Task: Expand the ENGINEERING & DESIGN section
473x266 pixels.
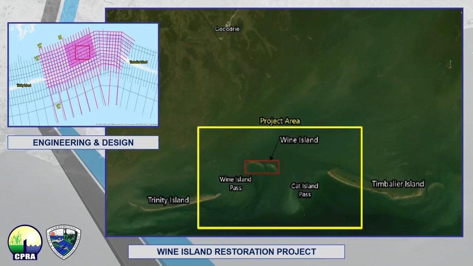Action: click(83, 142)
